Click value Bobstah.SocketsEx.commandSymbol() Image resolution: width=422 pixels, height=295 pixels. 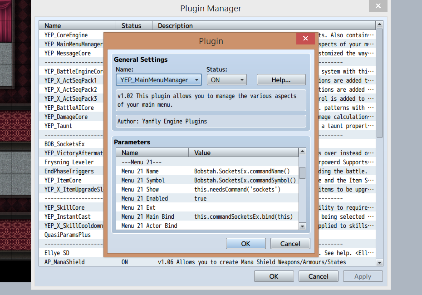(245, 180)
